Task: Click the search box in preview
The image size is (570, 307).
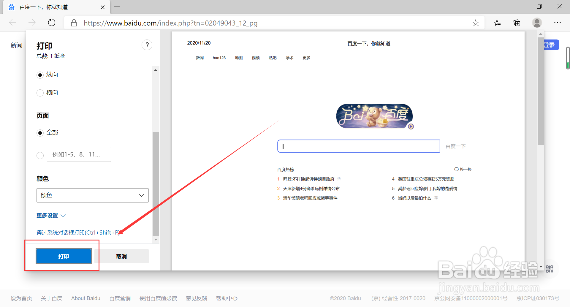Action: click(359, 146)
